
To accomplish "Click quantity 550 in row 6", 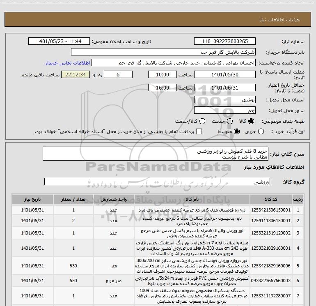I will [73, 281].
